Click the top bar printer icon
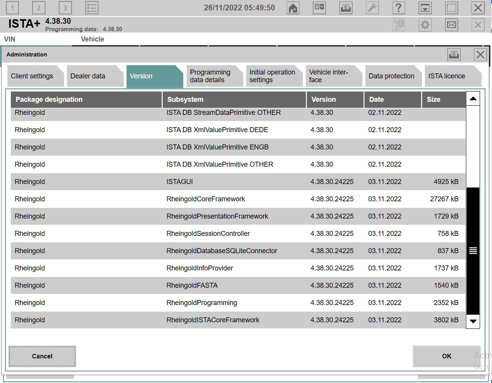 point(346,8)
